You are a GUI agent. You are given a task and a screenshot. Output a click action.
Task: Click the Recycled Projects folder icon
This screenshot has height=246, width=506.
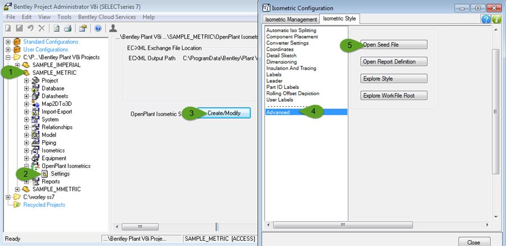tap(17, 205)
